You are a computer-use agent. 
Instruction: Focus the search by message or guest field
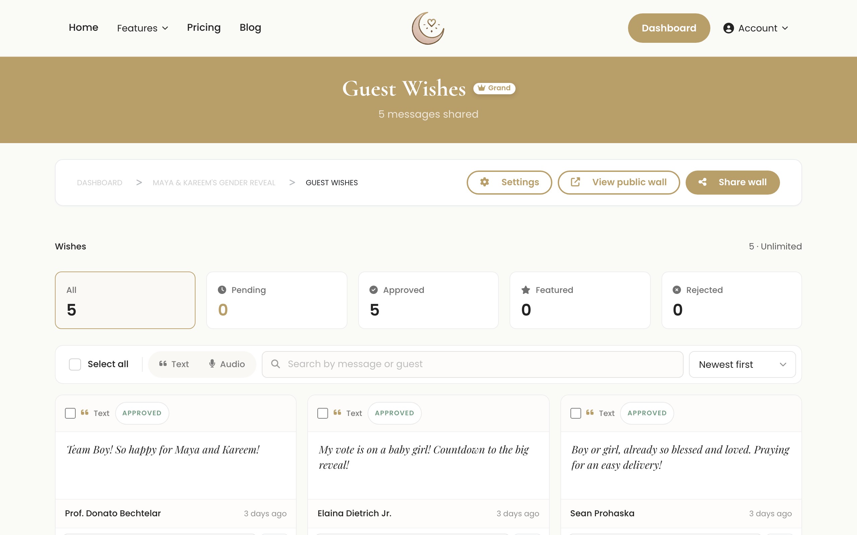472,364
